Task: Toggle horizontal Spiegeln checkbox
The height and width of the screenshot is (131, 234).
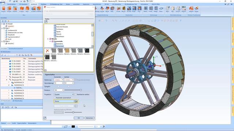Action: click(x=58, y=86)
